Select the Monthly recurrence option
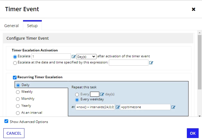This screenshot has width=202, height=140. point(18,99)
